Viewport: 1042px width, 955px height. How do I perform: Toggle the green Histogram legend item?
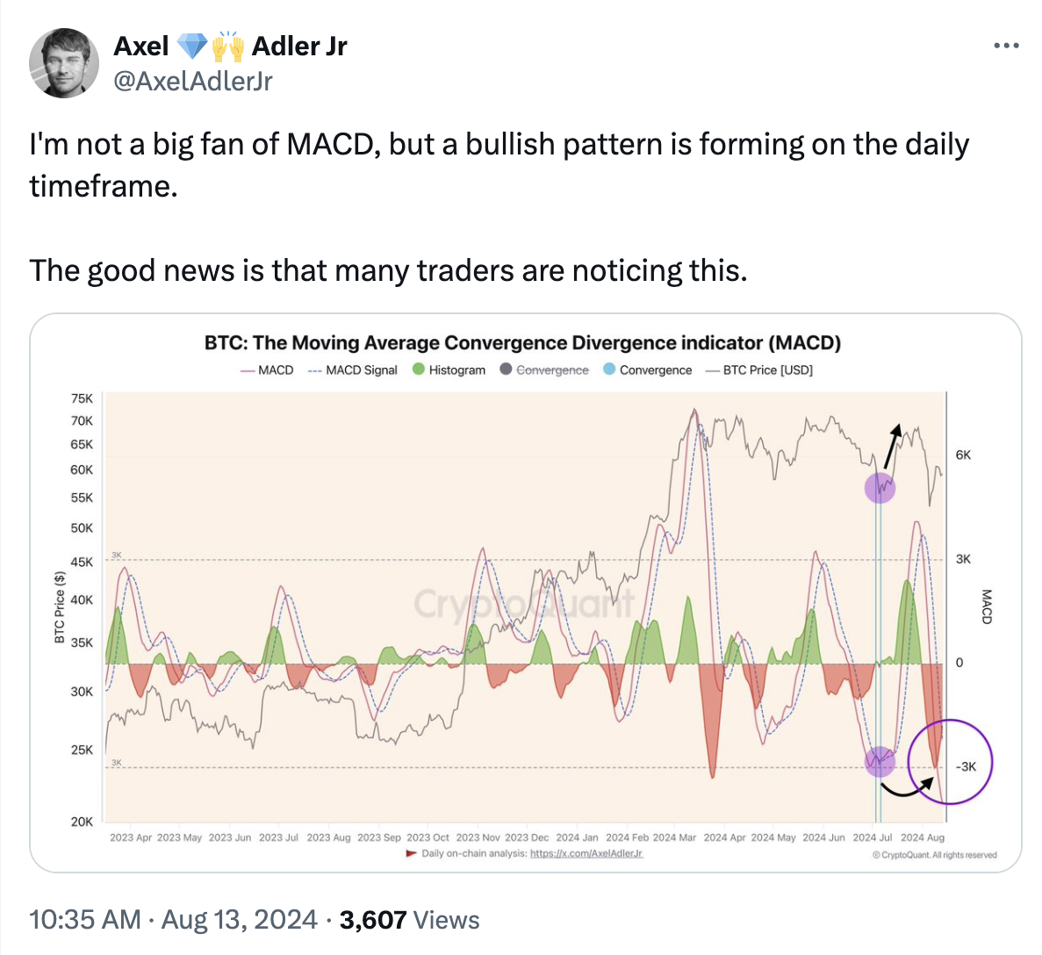(449, 370)
